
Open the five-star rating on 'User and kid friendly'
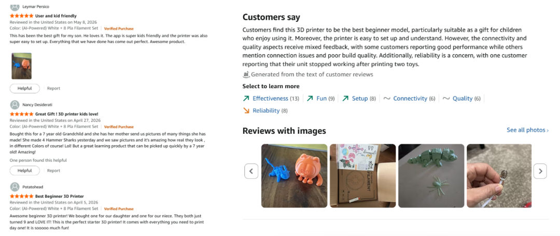click(21, 16)
